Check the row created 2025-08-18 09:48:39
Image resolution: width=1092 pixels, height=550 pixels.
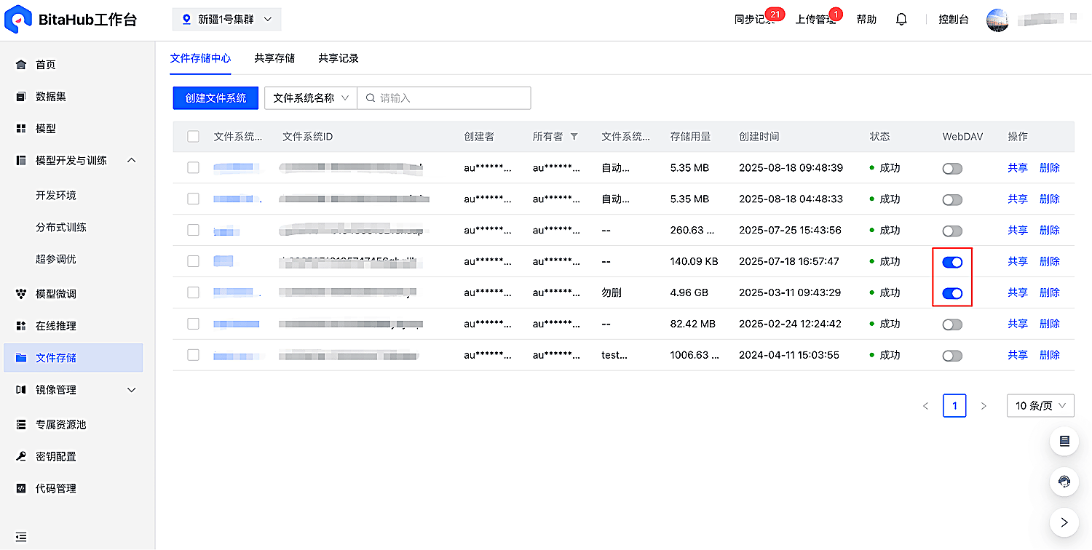tap(193, 167)
